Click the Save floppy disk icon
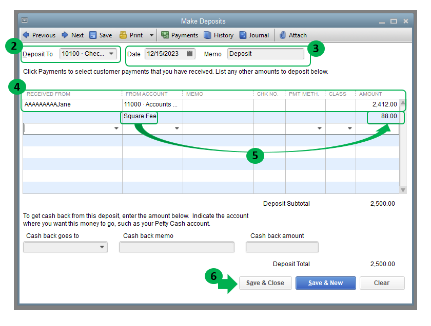Screen dimensions: 431x326 point(93,35)
